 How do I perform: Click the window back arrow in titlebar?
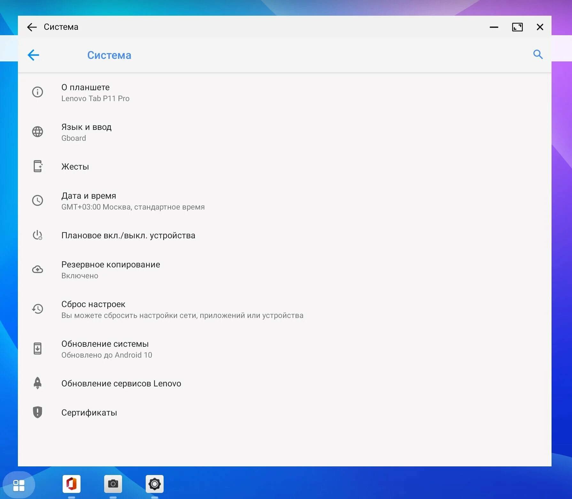32,27
